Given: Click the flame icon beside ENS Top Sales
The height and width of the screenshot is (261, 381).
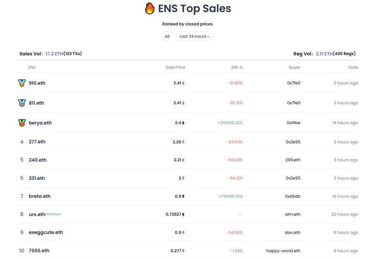Looking at the screenshot, I should (150, 8).
